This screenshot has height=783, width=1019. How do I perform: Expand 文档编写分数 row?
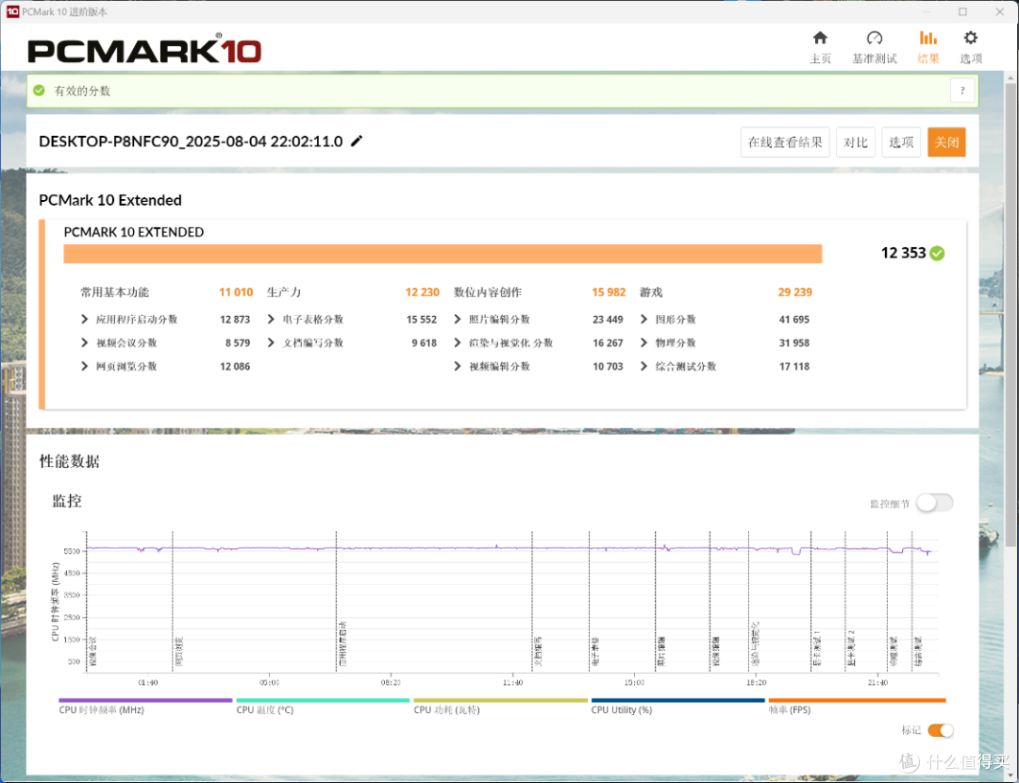coord(271,342)
